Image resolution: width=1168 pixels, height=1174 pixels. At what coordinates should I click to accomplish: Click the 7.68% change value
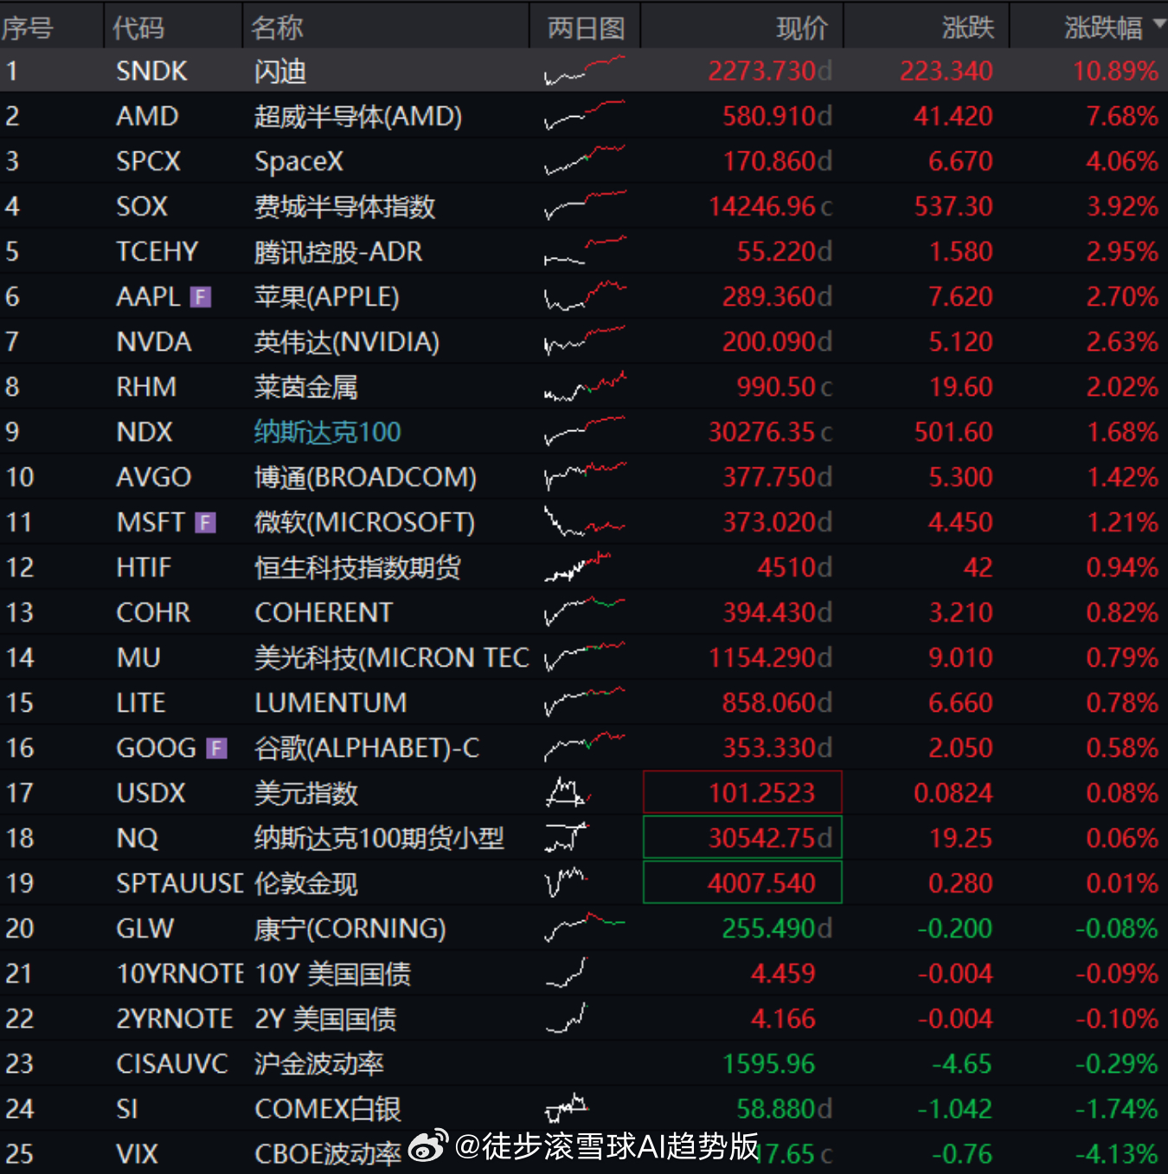click(x=1122, y=116)
